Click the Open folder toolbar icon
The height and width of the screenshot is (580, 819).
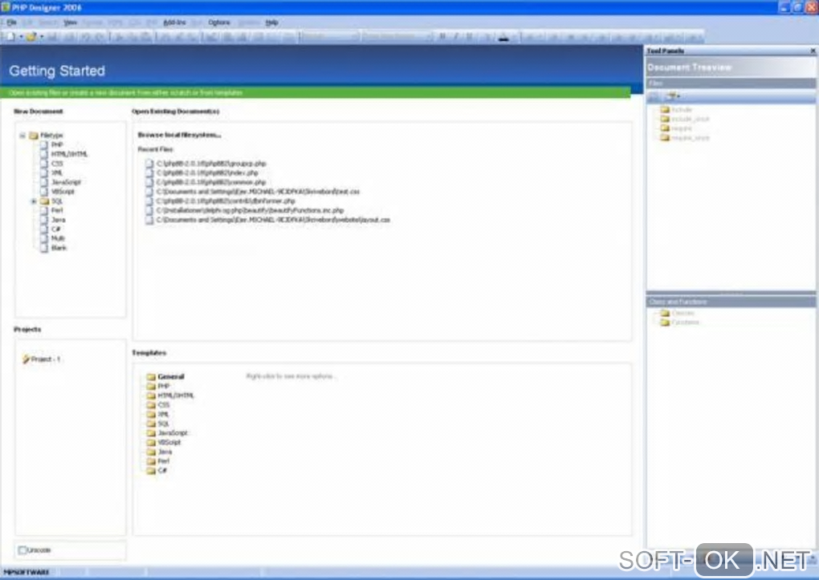(x=32, y=37)
